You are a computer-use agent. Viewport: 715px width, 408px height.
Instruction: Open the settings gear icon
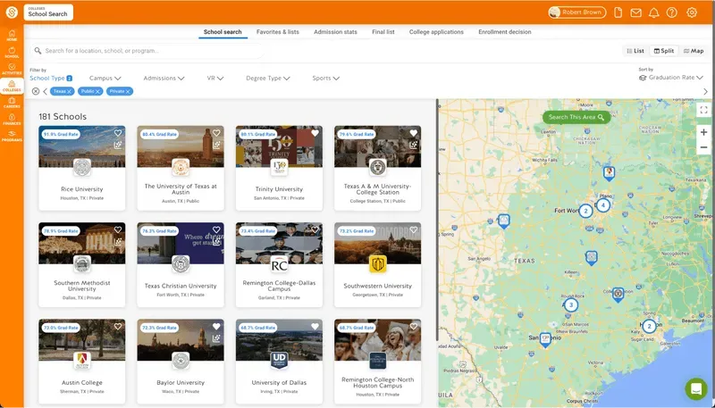click(x=692, y=12)
